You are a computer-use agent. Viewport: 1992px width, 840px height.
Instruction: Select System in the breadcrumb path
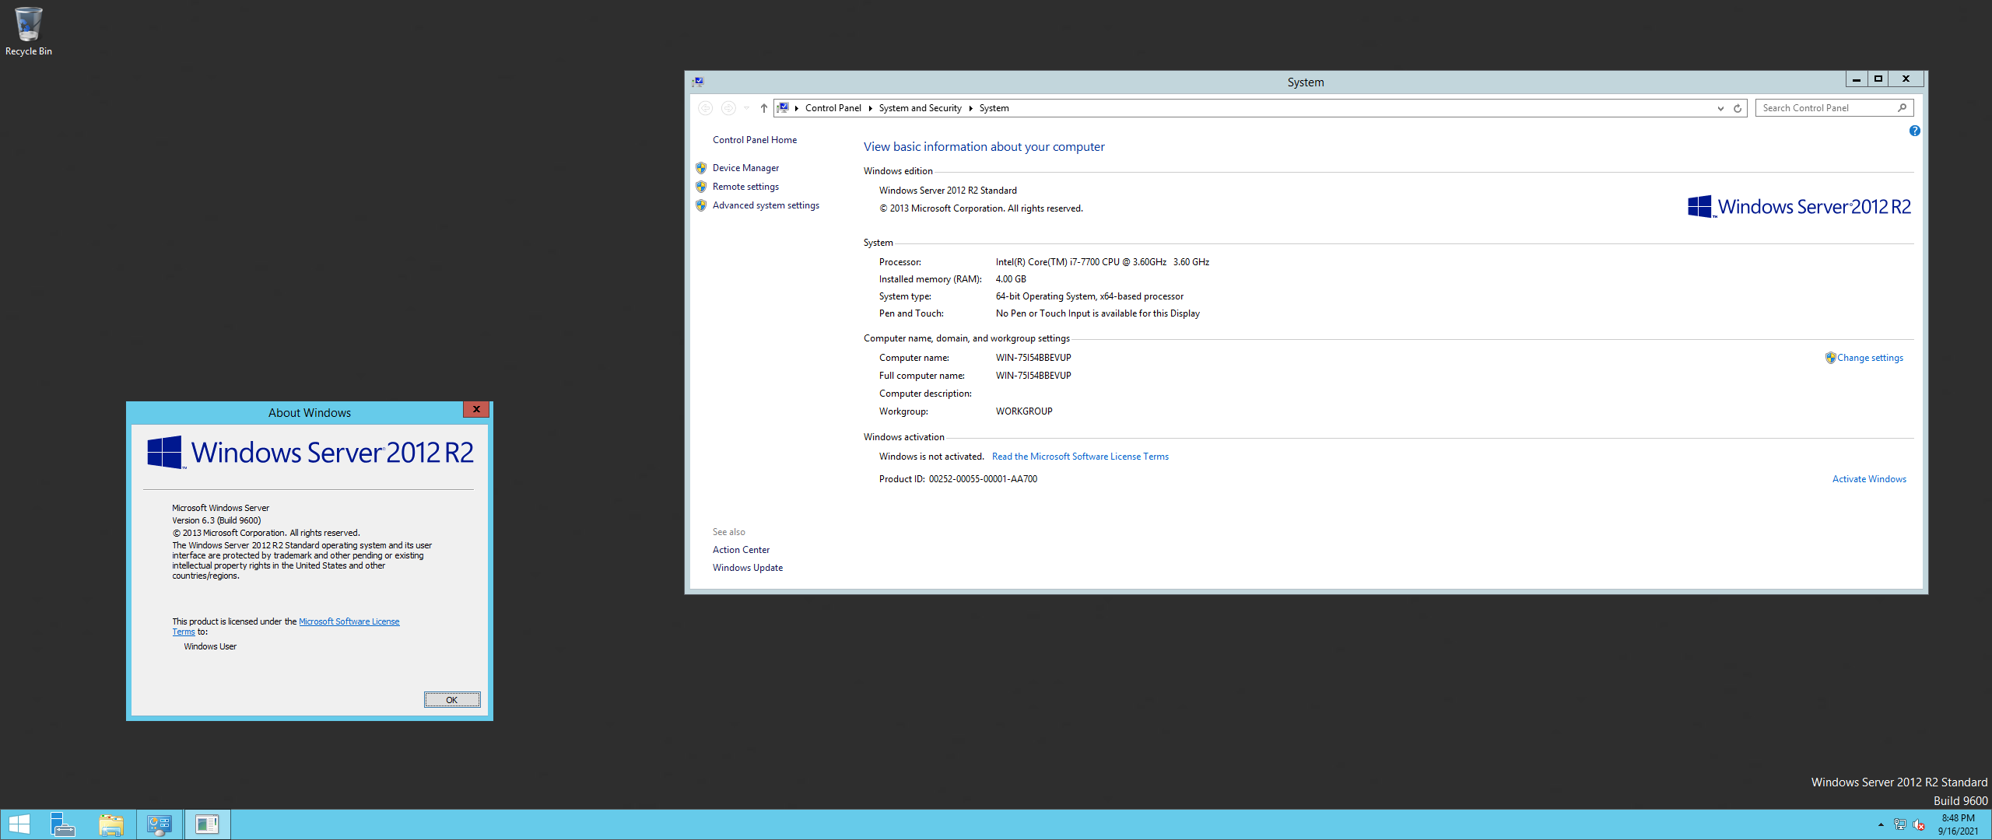click(994, 108)
